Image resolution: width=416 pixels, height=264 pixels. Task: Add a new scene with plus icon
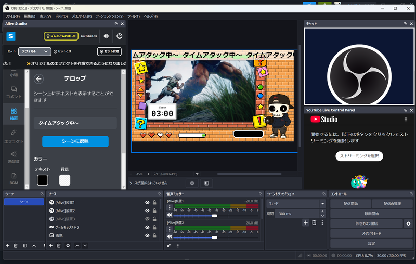click(8, 246)
